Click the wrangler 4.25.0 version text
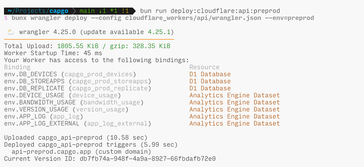Image resolution: width=364 pixels, height=167 pixels. (x=48, y=32)
